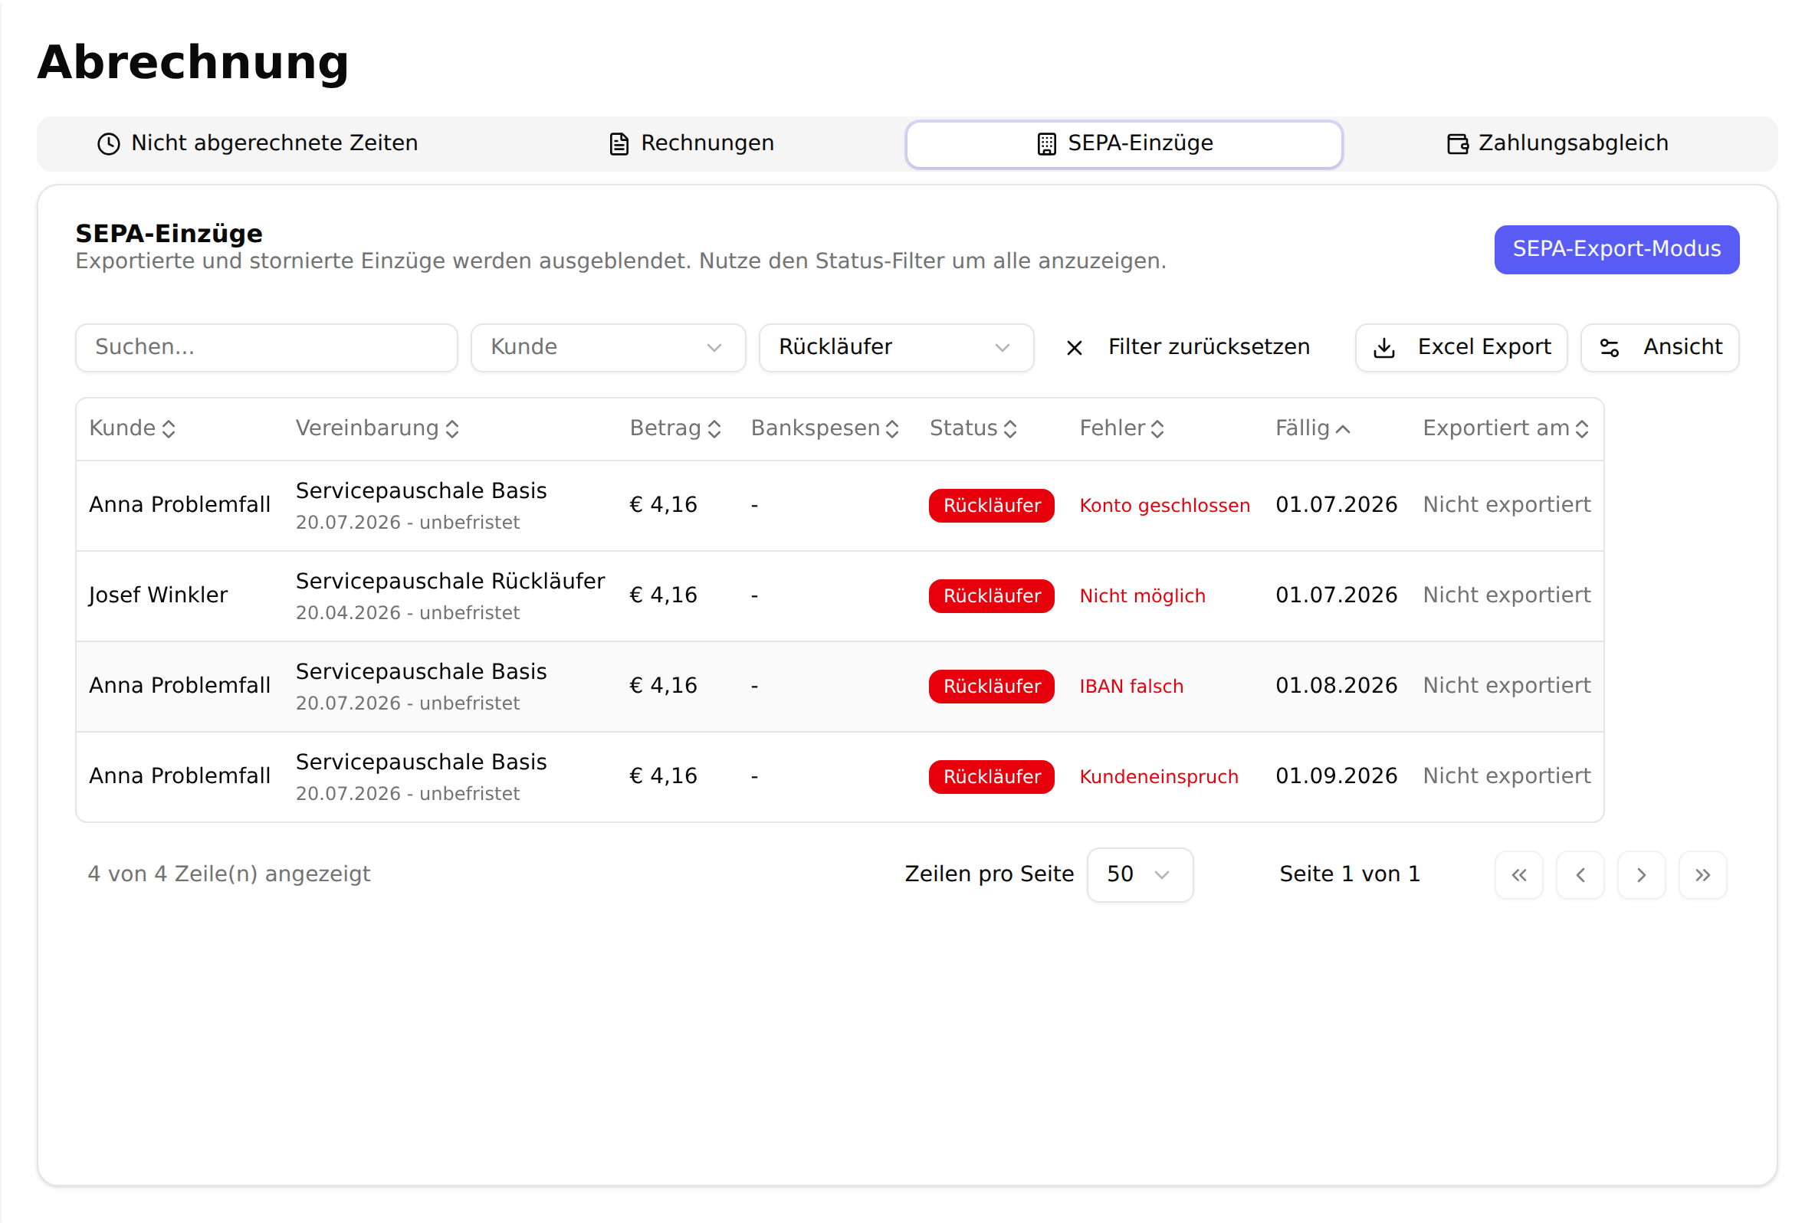This screenshot has width=1815, height=1223.
Task: Jump to last page double-chevron
Action: 1702,875
